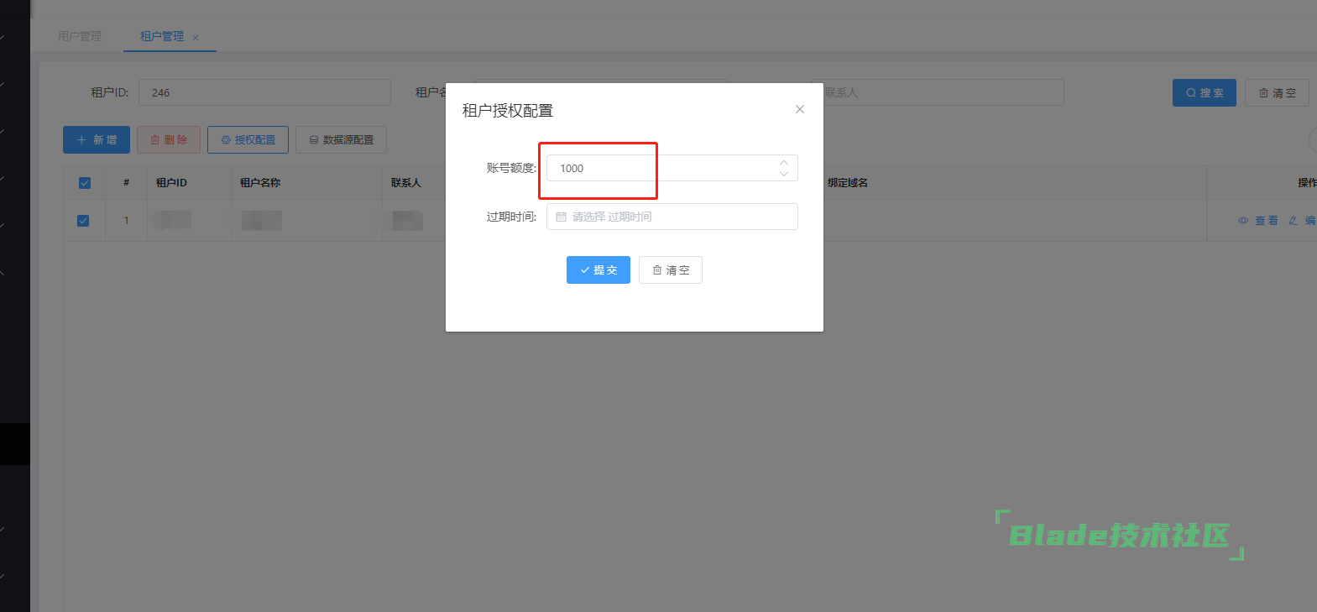Click the 清空 button in the dialog
This screenshot has width=1317, height=612.
click(x=671, y=270)
